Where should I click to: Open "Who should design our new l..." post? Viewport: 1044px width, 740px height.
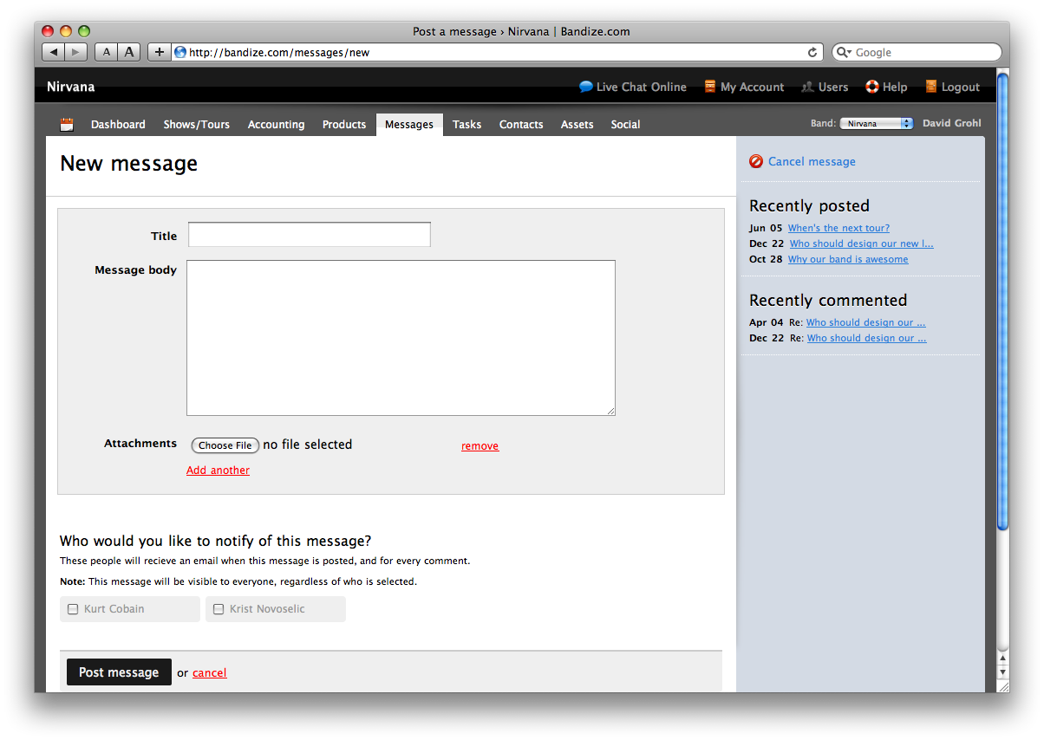(x=862, y=243)
